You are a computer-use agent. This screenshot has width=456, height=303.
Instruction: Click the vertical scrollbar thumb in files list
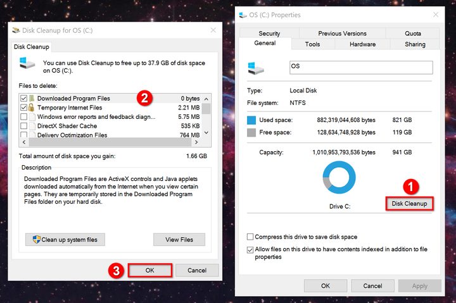point(206,109)
